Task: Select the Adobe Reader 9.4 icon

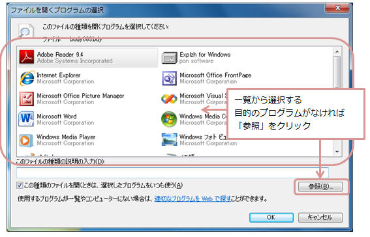Action: click(x=26, y=57)
